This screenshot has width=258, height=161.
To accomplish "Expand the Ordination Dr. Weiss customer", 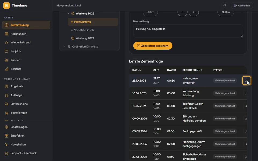I will click(x=64, y=46).
